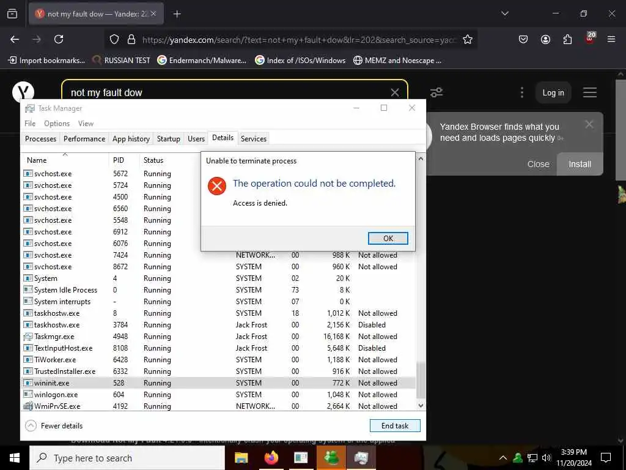The height and width of the screenshot is (470, 626).
Task: Select the Taskmgr.exe process row
Action: tap(218, 337)
